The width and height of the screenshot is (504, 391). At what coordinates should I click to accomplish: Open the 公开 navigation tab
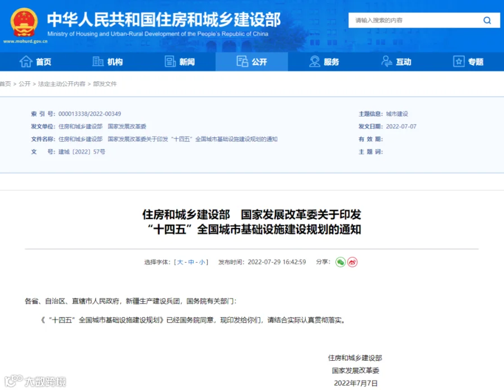(x=251, y=62)
